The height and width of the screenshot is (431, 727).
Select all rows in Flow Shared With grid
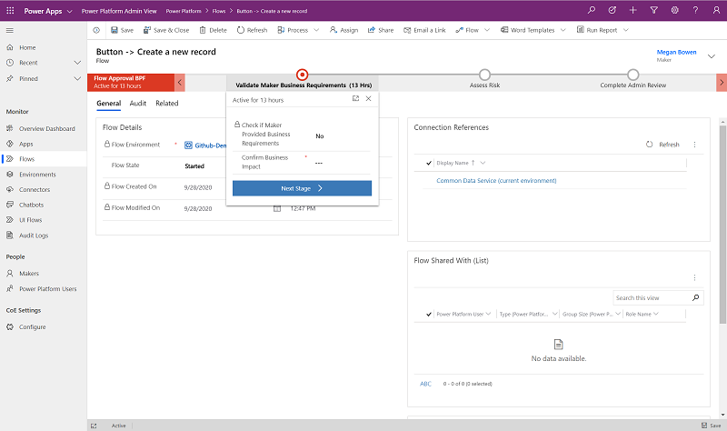(x=429, y=314)
